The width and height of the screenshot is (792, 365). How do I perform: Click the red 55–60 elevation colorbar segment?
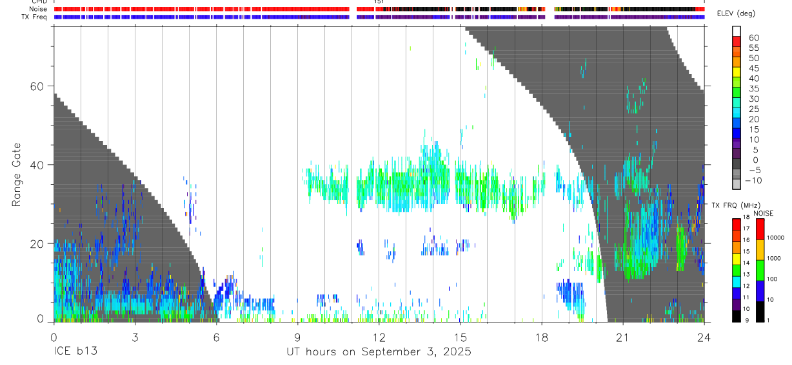737,42
